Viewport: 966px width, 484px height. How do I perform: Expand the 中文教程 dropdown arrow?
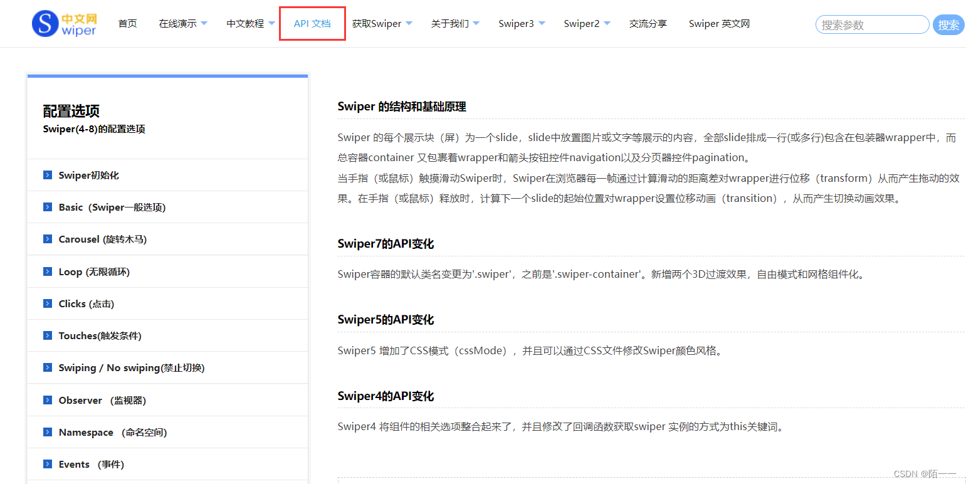point(271,24)
